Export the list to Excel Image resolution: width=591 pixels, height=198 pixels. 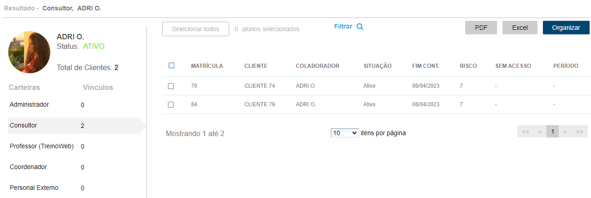pyautogui.click(x=520, y=28)
